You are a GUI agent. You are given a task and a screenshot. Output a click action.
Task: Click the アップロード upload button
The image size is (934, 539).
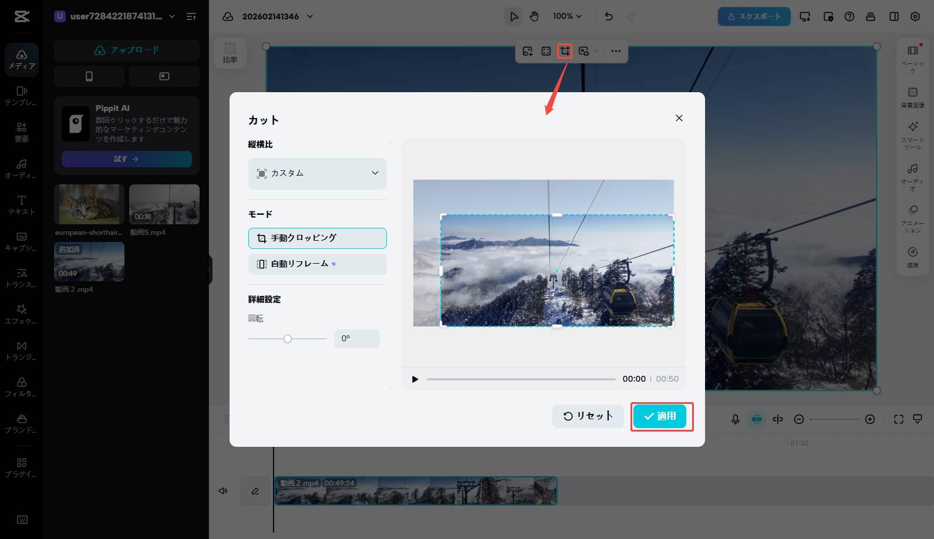(127, 50)
